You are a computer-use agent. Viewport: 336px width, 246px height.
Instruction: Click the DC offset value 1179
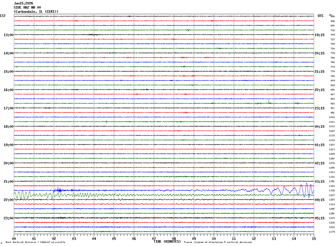coord(332,232)
